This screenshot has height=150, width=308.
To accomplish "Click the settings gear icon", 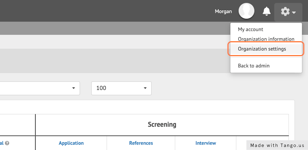I will 285,11.
